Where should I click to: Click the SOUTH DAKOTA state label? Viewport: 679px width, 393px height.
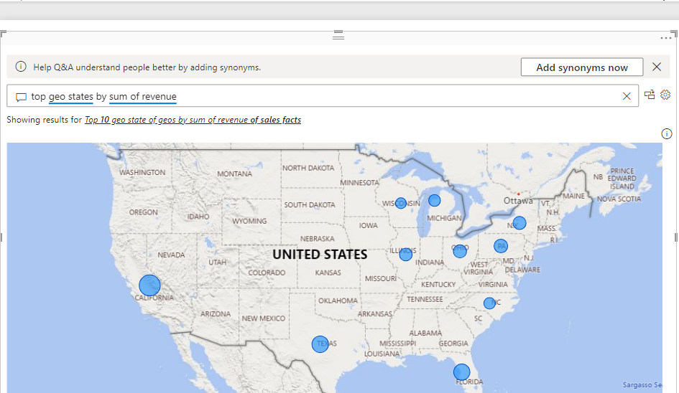pos(310,204)
